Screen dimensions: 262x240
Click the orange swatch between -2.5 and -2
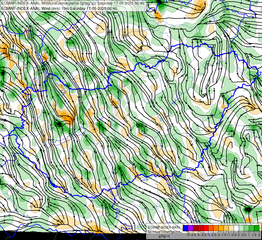pos(216,228)
